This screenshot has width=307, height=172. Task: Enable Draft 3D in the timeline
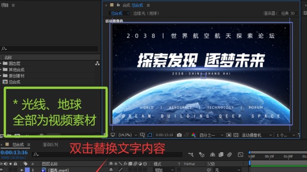coord(202,155)
